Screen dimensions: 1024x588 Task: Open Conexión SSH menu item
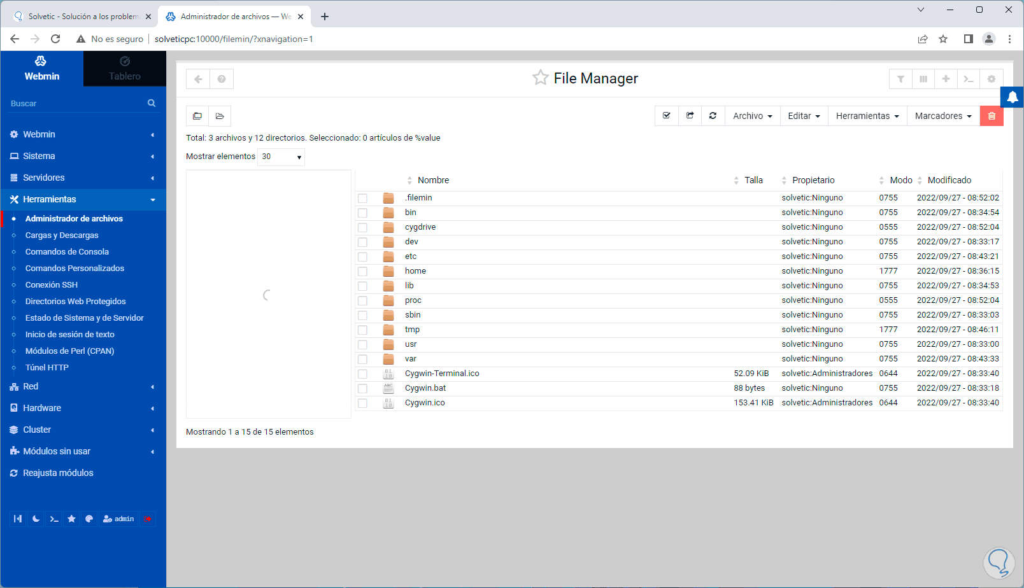tap(52, 285)
